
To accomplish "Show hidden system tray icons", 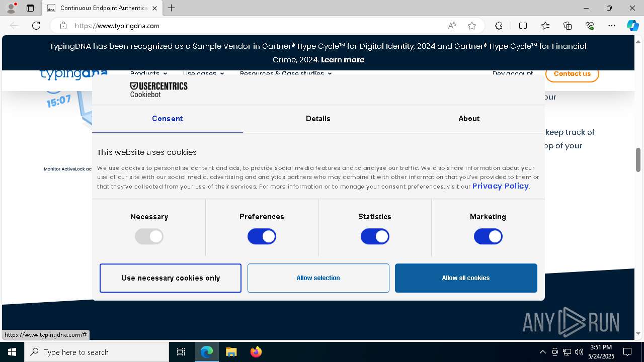I will (542, 352).
